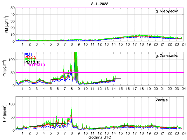Click the magenta limit line in the Zawale chart
The height and width of the screenshot is (140, 187).
point(117,117)
